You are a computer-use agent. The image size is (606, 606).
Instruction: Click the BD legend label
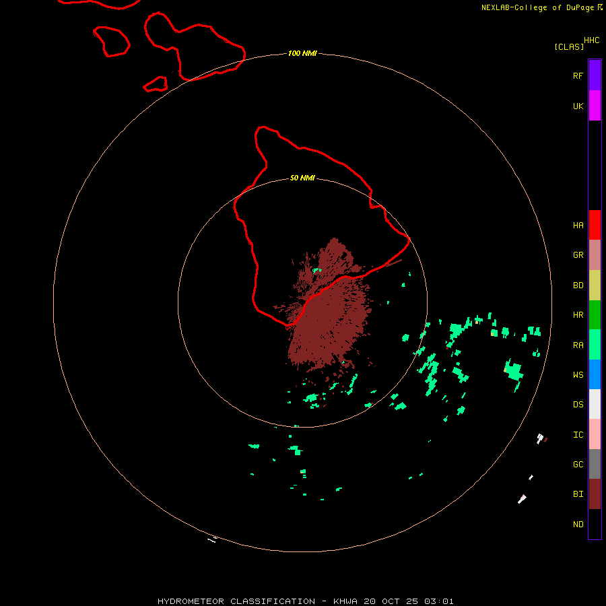[x=578, y=285]
